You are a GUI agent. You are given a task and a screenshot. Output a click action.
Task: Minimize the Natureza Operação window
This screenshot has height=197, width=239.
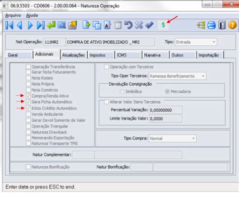[x=208, y=5]
